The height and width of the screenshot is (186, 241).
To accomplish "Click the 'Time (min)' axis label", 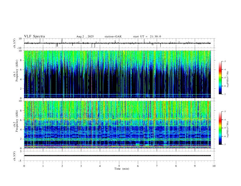I will 122,169.
